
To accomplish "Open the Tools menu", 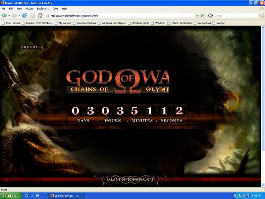I will (x=55, y=8).
